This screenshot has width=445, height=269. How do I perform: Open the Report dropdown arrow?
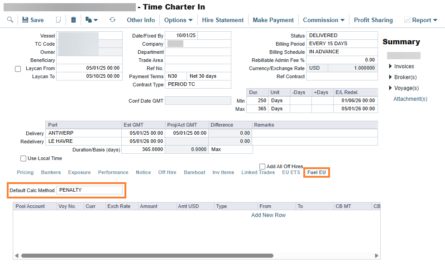tap(435, 20)
